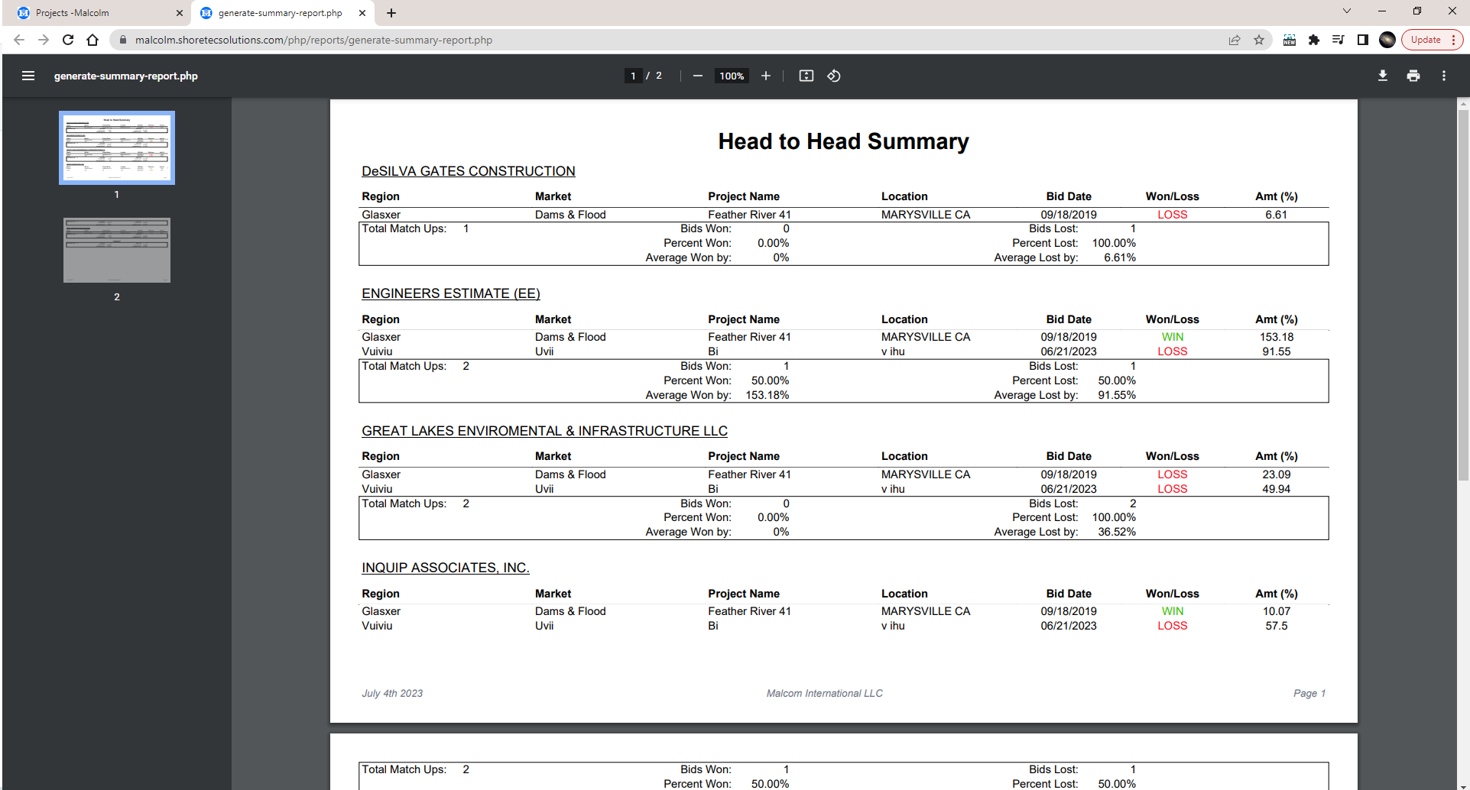The height and width of the screenshot is (790, 1470).
Task: Open the Extensions puzzle icon
Action: pyautogui.click(x=1313, y=40)
